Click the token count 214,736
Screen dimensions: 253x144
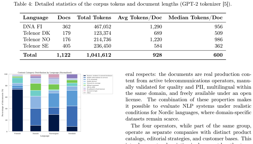[102, 40]
